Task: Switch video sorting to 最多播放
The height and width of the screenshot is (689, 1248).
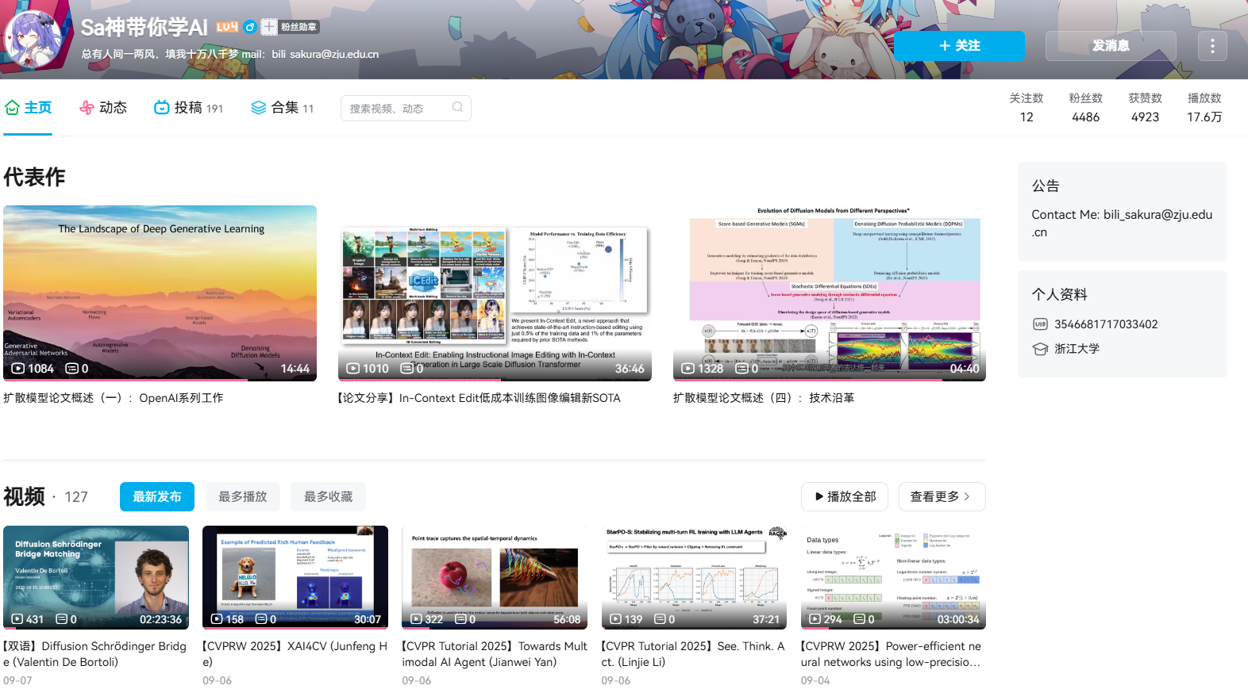Action: 243,497
